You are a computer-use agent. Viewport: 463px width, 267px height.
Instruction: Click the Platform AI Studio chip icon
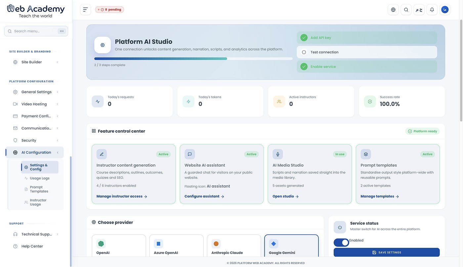(x=103, y=45)
